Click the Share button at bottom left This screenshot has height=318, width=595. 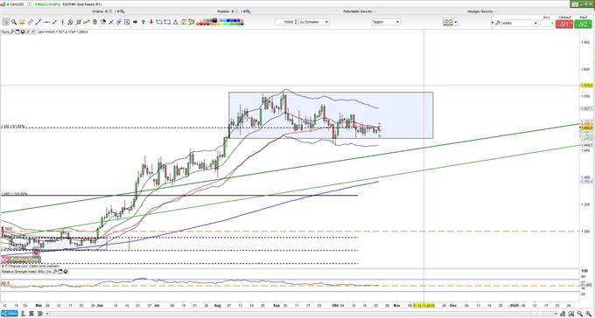(x=9, y=314)
